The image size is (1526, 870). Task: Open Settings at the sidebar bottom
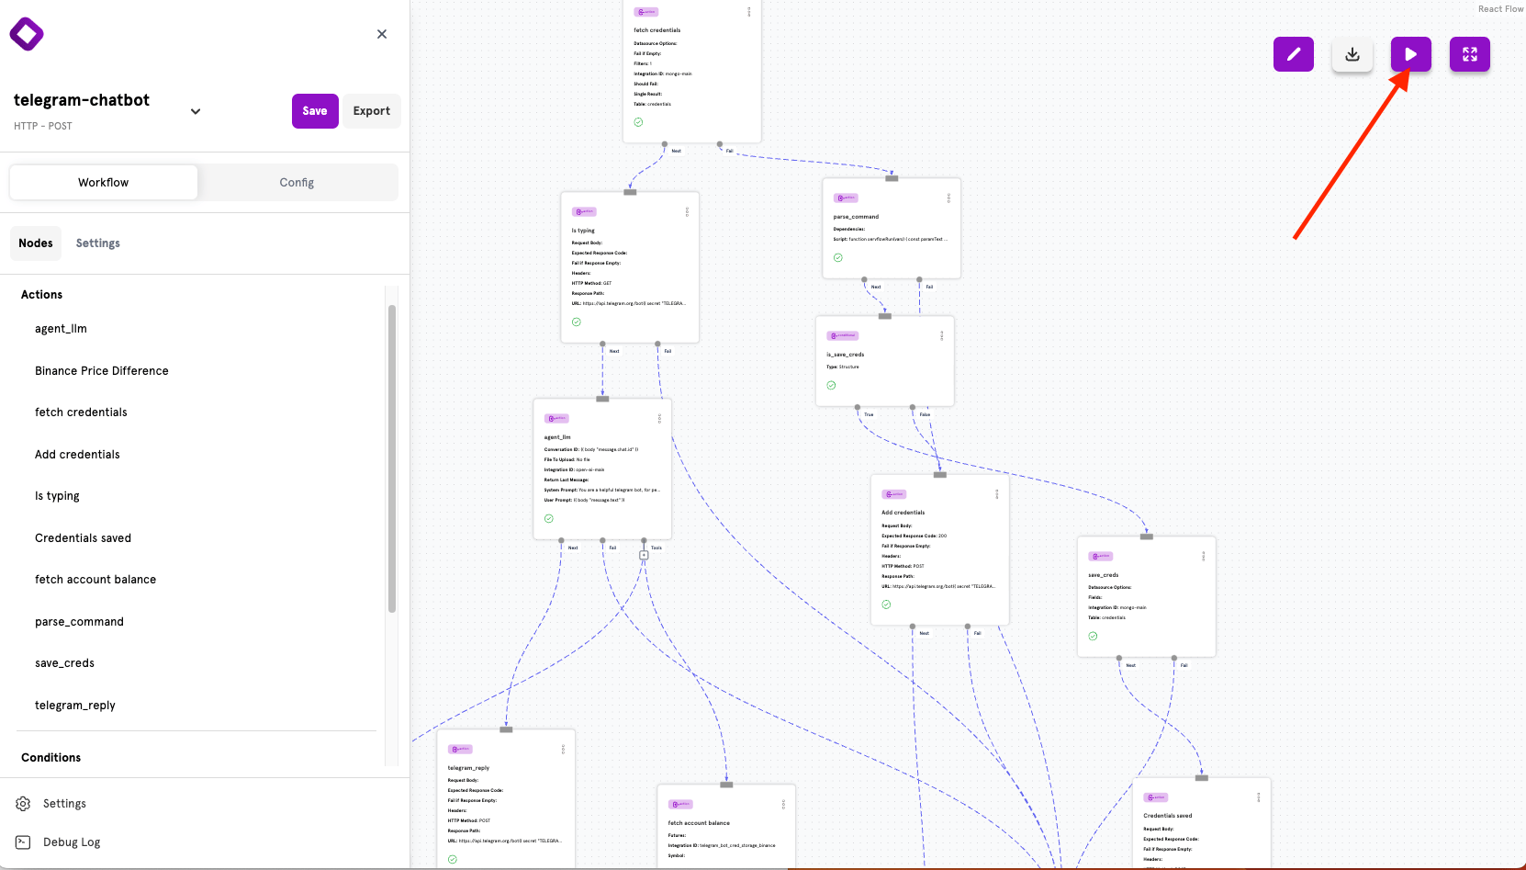pos(64,804)
